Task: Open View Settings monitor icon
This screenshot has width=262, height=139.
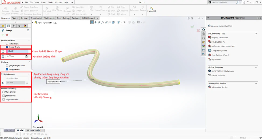Action: [138, 22]
